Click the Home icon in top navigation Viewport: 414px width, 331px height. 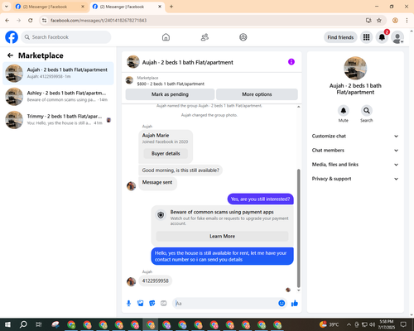[x=166, y=37]
